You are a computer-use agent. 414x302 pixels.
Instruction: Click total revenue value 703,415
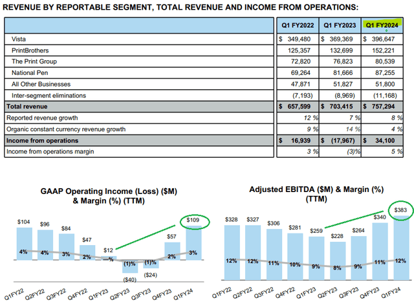tap(341, 107)
